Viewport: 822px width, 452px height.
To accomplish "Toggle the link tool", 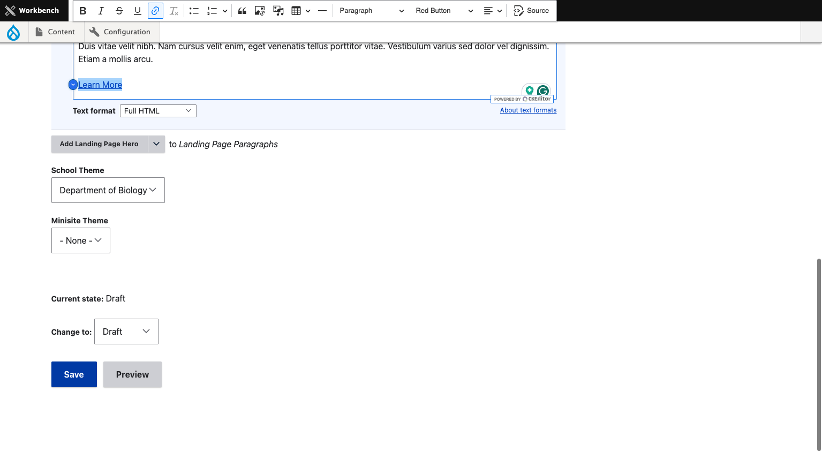I will click(155, 11).
